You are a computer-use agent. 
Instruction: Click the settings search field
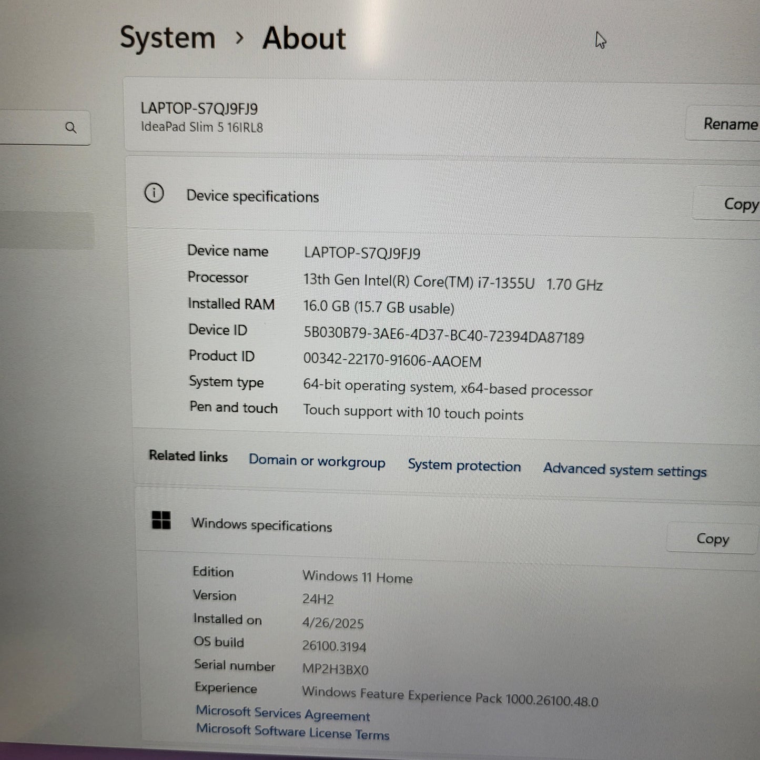coord(45,127)
